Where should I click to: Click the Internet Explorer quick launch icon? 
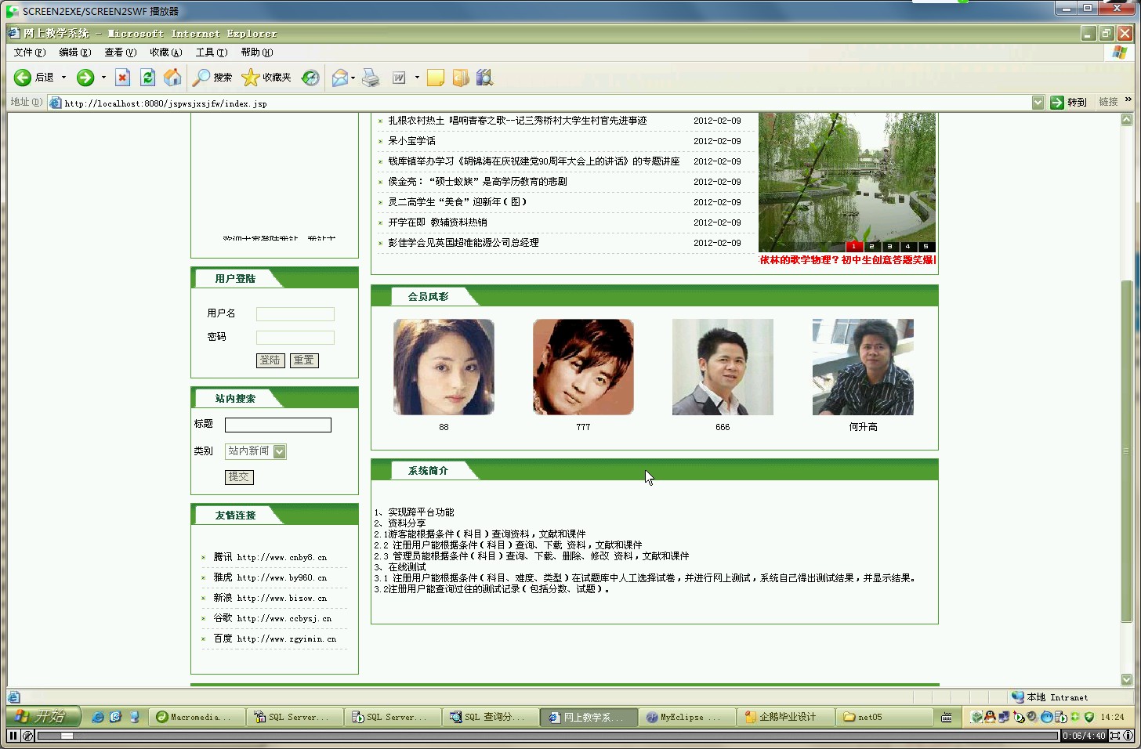[x=98, y=717]
